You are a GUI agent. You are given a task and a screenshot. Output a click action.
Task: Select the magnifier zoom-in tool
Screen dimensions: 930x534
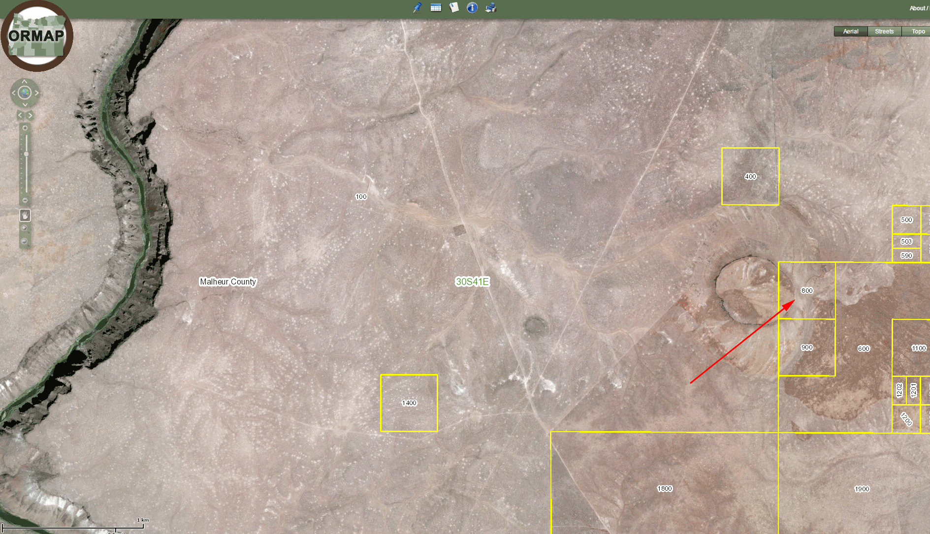click(24, 228)
